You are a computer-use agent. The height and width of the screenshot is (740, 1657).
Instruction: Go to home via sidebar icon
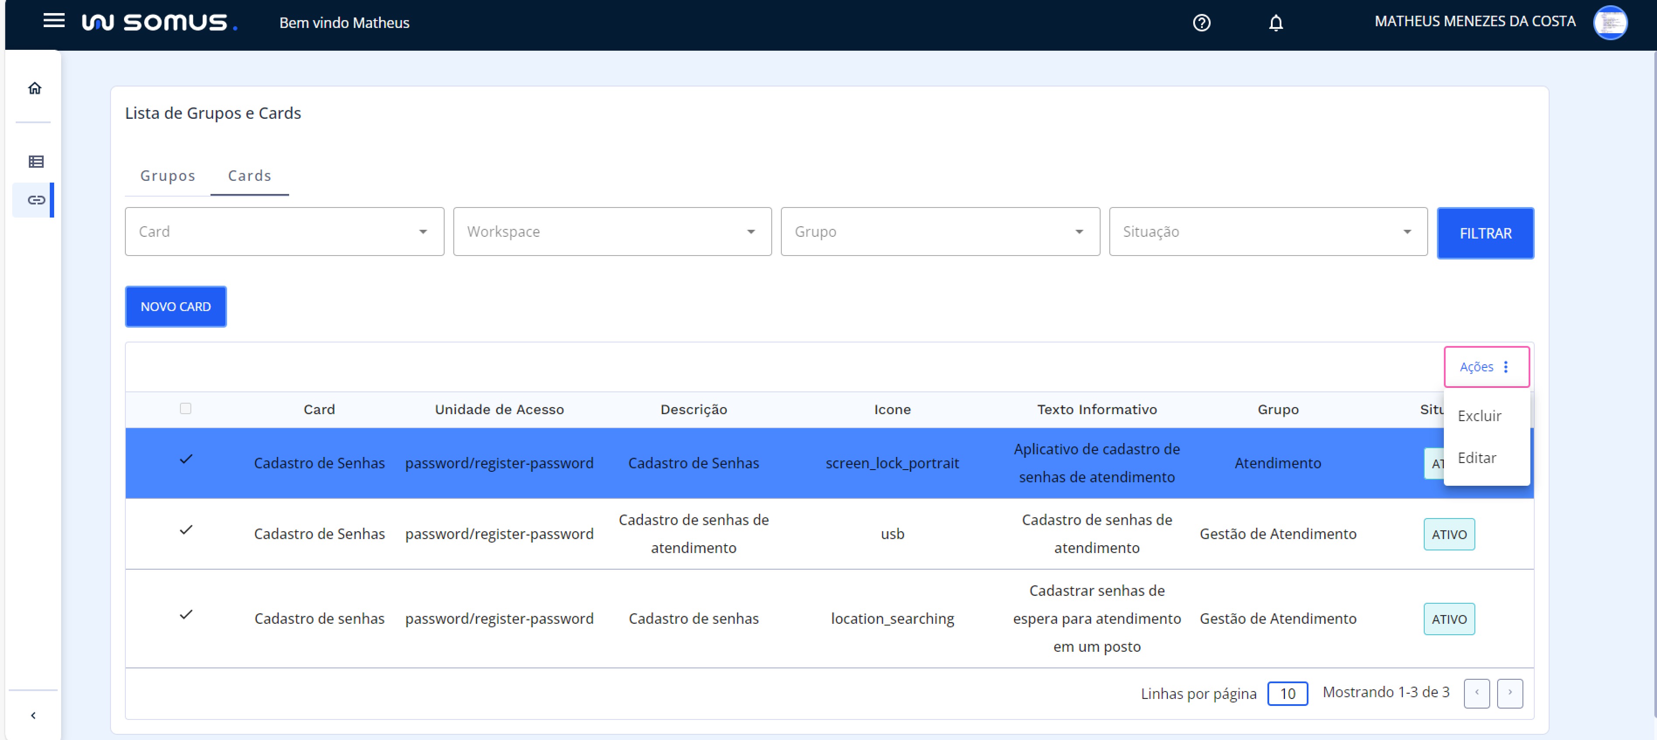point(35,88)
